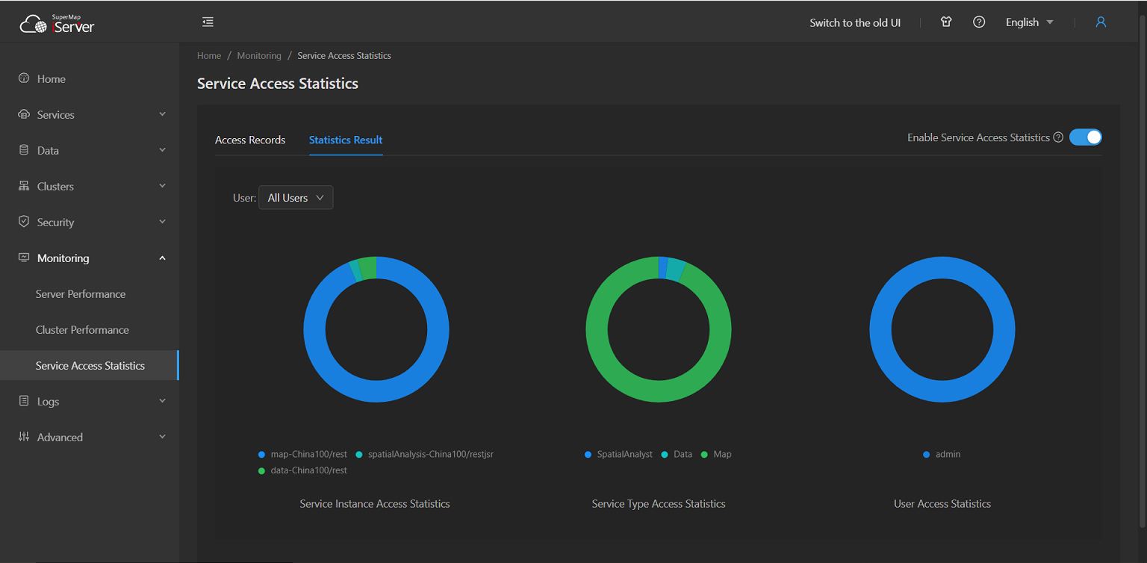1147x563 pixels.
Task: Click the Security shield icon in sidebar
Action: pyautogui.click(x=24, y=222)
